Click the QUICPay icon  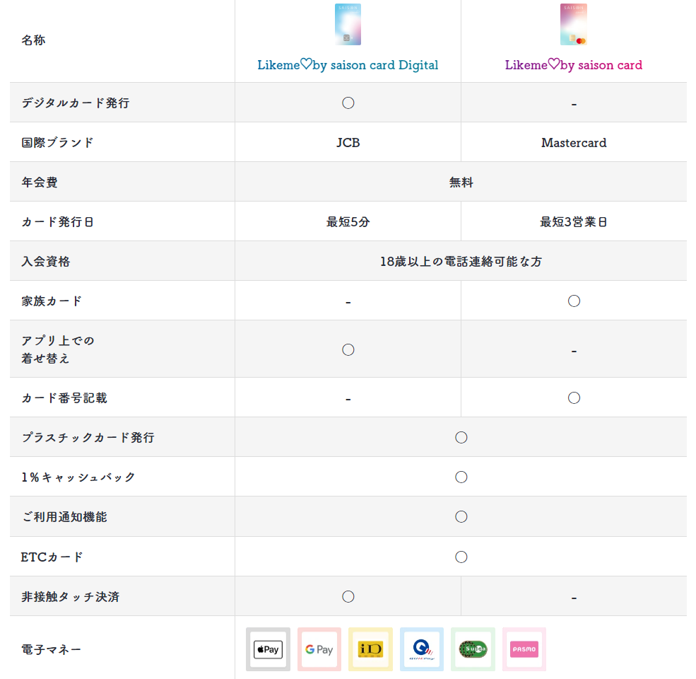point(422,649)
